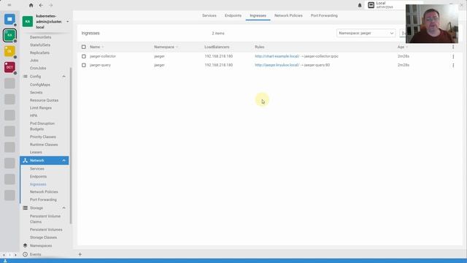
Task: Sort by Age column
Action: (x=401, y=47)
